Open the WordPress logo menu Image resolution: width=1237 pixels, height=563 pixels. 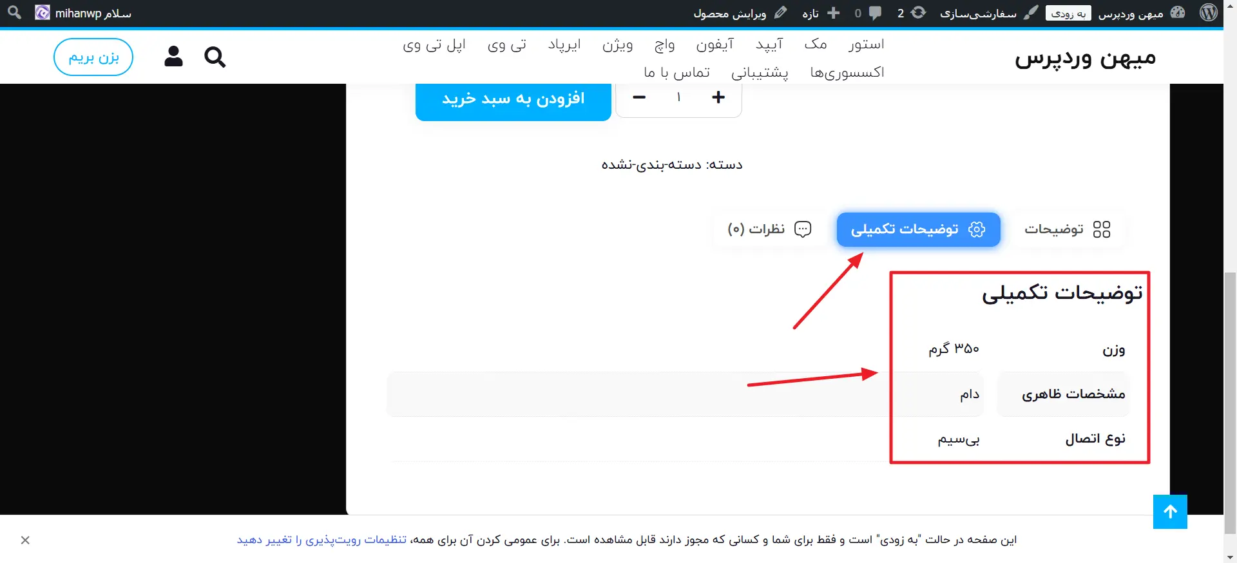click(1209, 13)
